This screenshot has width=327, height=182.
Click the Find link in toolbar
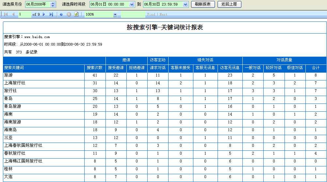151,14
